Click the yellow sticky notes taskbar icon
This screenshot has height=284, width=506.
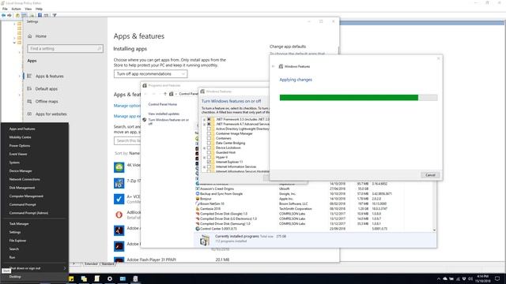pyautogui.click(x=71, y=278)
